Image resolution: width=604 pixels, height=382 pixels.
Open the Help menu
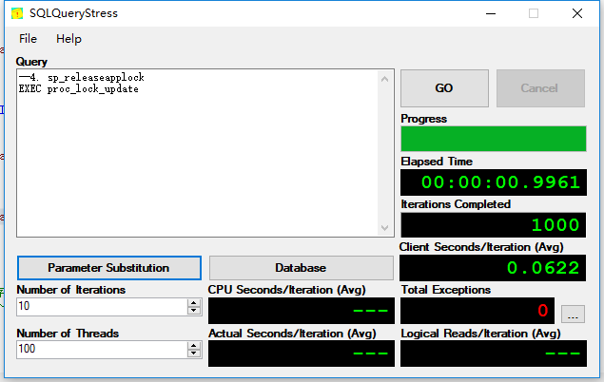(x=68, y=39)
